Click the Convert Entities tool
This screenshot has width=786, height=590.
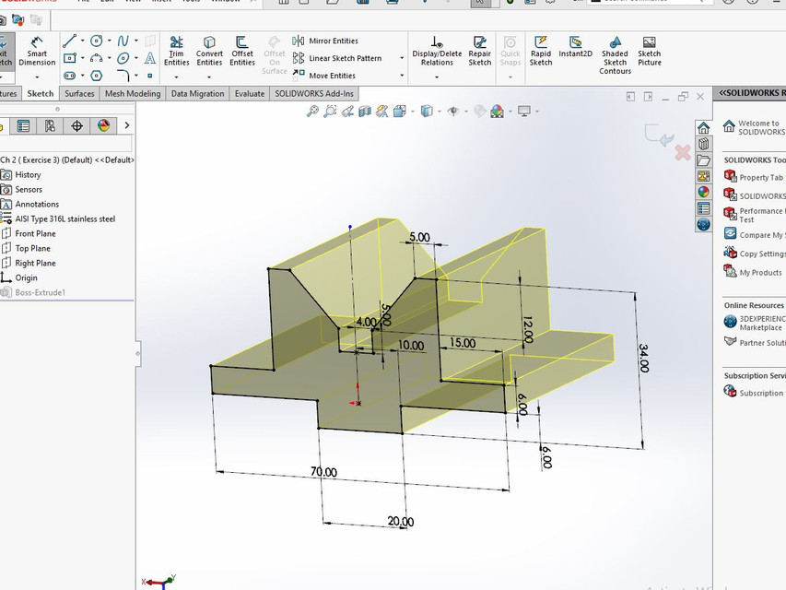209,52
